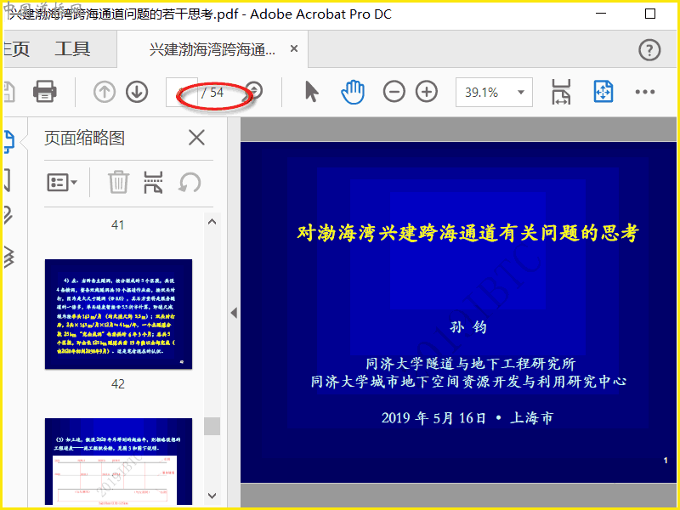This screenshot has width=680, height=510.
Task: Click the text 同济大学隧道与地下工程研究所
Action: [471, 364]
